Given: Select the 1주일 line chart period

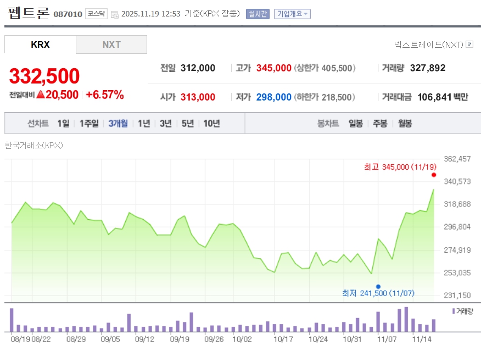Looking at the screenshot, I should click(88, 124).
